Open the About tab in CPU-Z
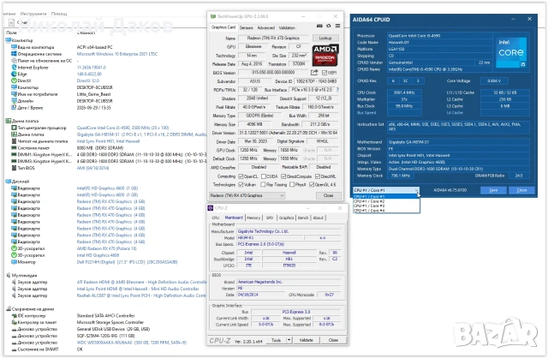The width and height of the screenshot is (548, 358). point(318,218)
